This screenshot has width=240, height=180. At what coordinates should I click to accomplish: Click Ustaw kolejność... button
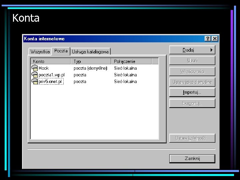click(192, 138)
